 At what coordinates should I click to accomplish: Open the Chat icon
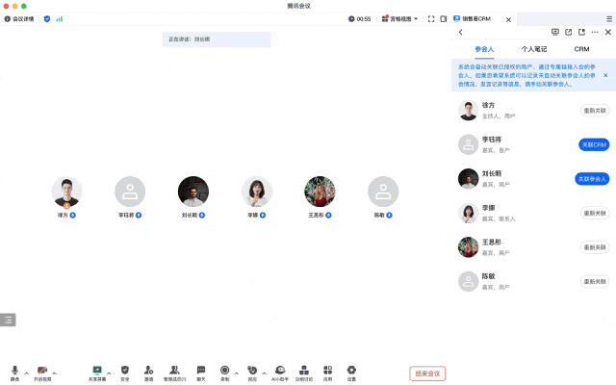point(201,372)
